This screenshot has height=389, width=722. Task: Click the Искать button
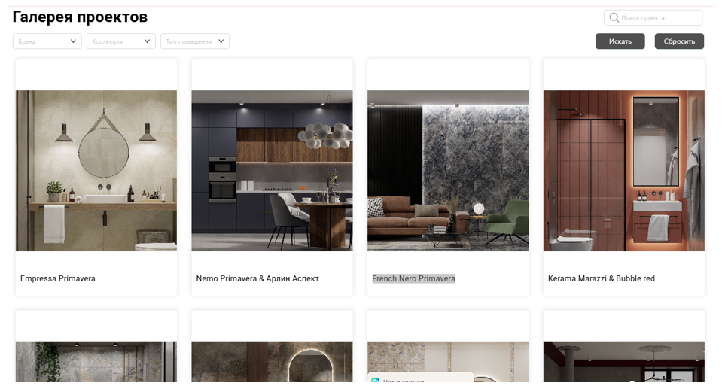(620, 41)
